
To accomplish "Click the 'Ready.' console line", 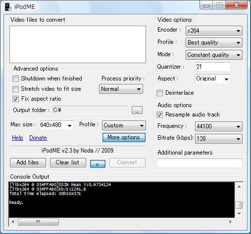I will pyautogui.click(x=16, y=202).
